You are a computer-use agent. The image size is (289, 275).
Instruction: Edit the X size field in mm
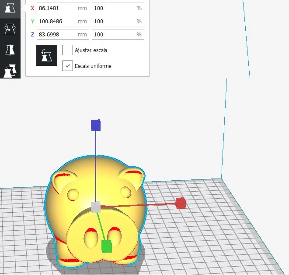[x=63, y=8]
